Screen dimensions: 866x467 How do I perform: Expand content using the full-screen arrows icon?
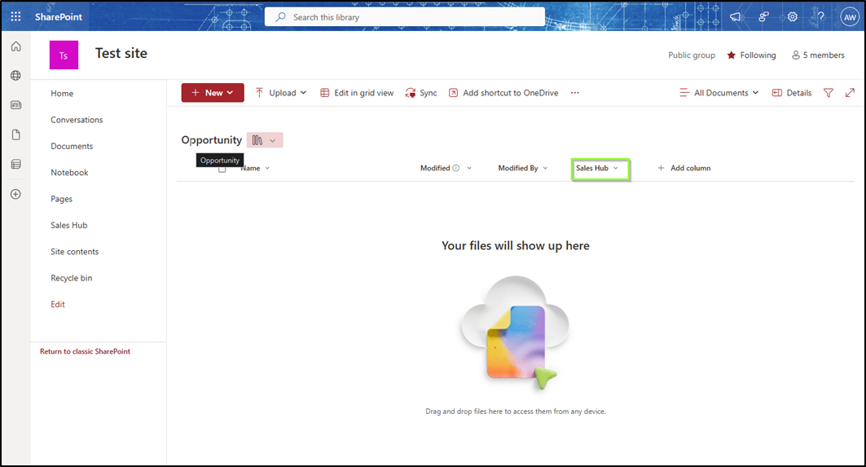(x=851, y=93)
